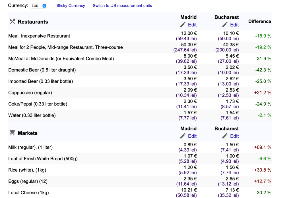Click the fork and knife Restaurants icon
291x198 pixels.
tap(12, 22)
